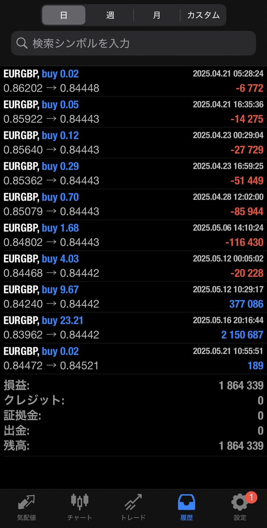
Task: Open the チャート candlestick chart icon
Action: 80,501
